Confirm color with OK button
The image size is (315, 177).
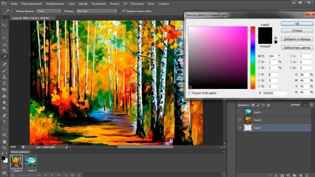pos(297,24)
